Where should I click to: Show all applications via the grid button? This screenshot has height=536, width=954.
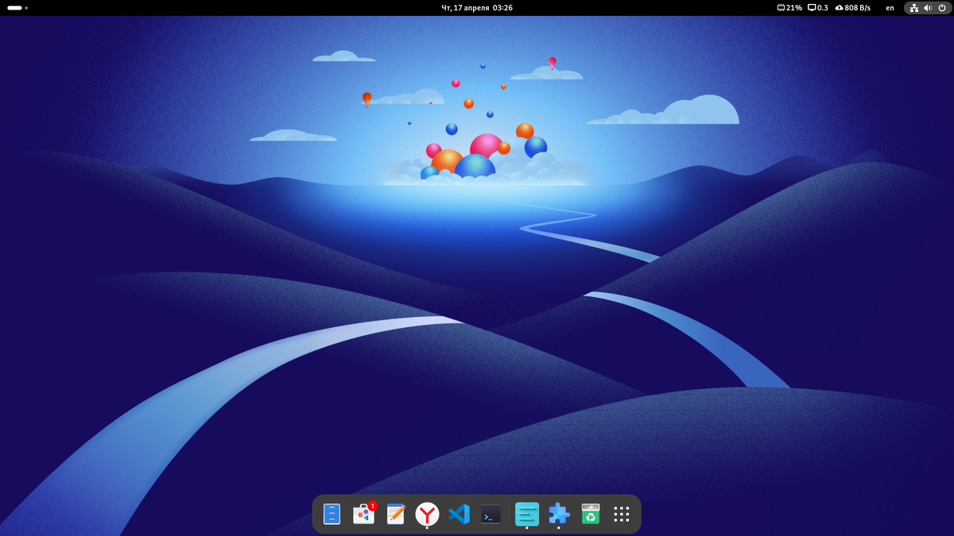point(622,514)
